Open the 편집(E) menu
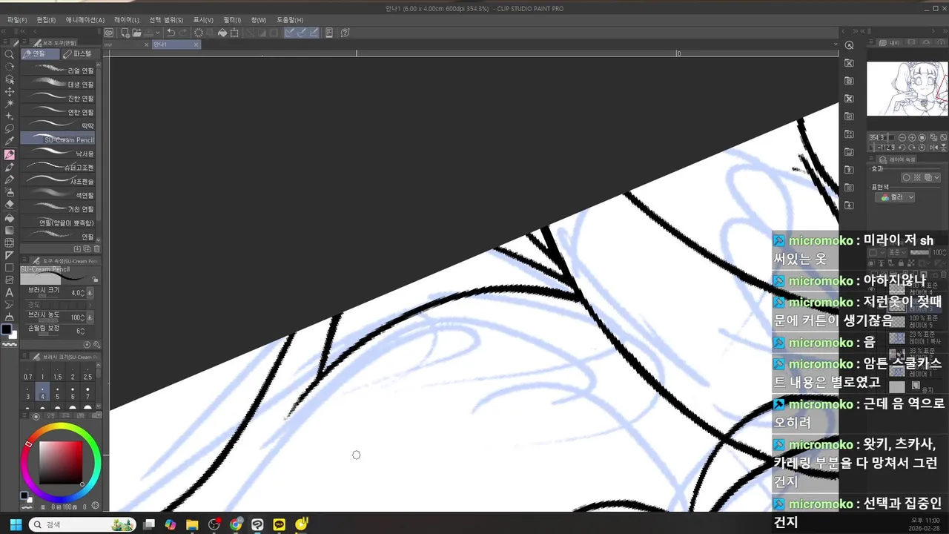This screenshot has width=949, height=534. (x=46, y=20)
